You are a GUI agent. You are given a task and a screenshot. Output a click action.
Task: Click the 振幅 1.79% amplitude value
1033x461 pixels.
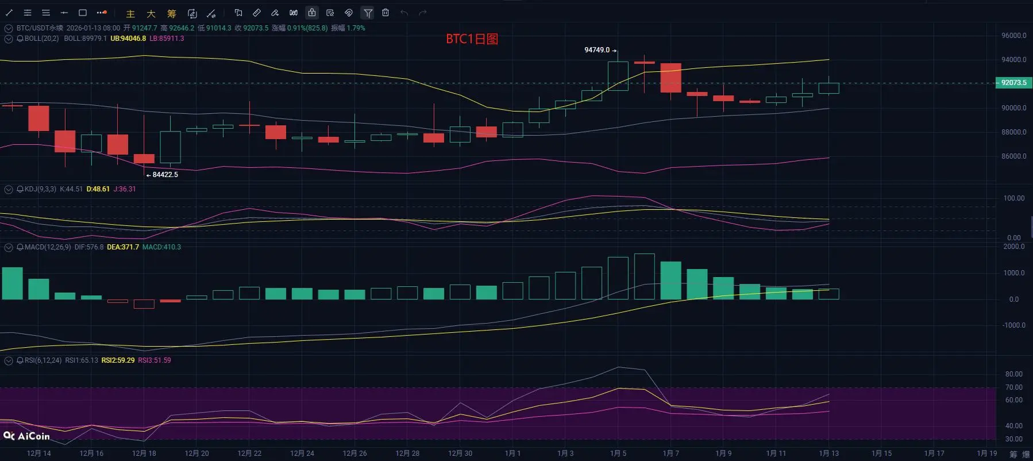(348, 28)
